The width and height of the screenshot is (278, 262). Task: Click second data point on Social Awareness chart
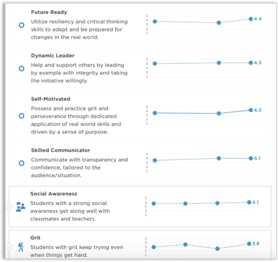click(186, 203)
